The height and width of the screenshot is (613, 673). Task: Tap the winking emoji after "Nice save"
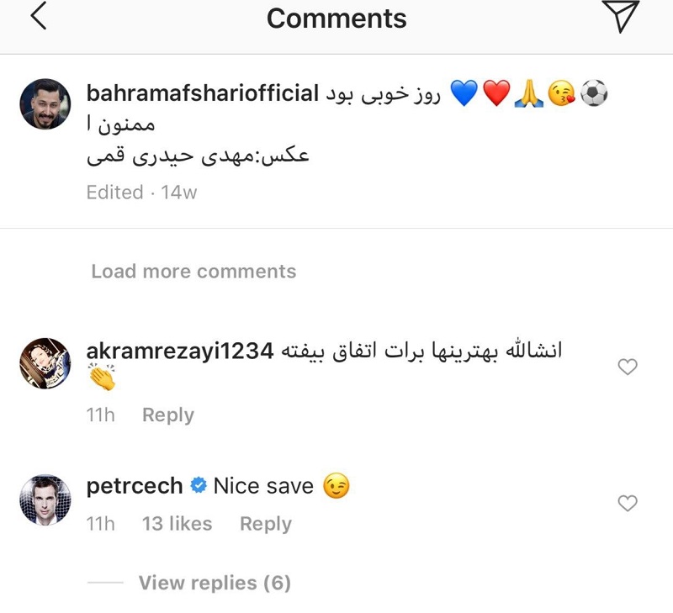pyautogui.click(x=336, y=486)
